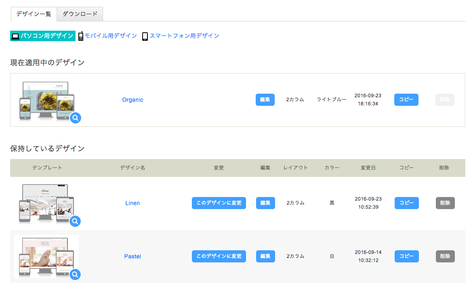Open the Organic design link

[132, 100]
